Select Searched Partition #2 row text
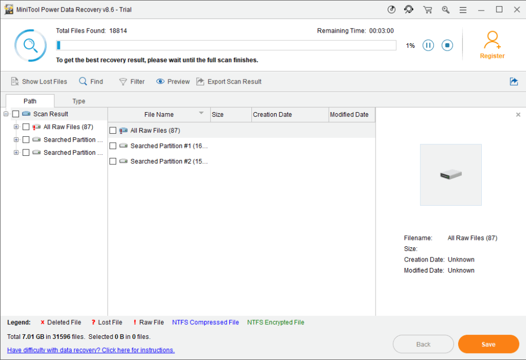Viewport: 526px width, 360px height. coord(169,161)
